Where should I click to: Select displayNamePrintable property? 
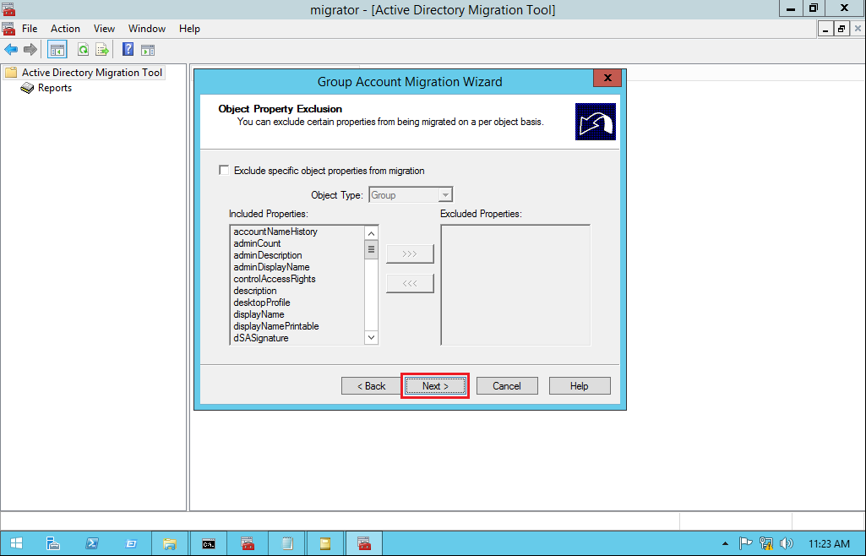click(x=276, y=326)
